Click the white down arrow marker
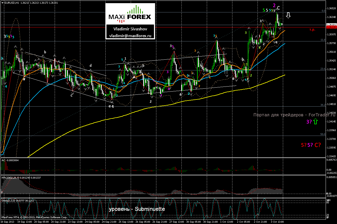 [x=288, y=15]
